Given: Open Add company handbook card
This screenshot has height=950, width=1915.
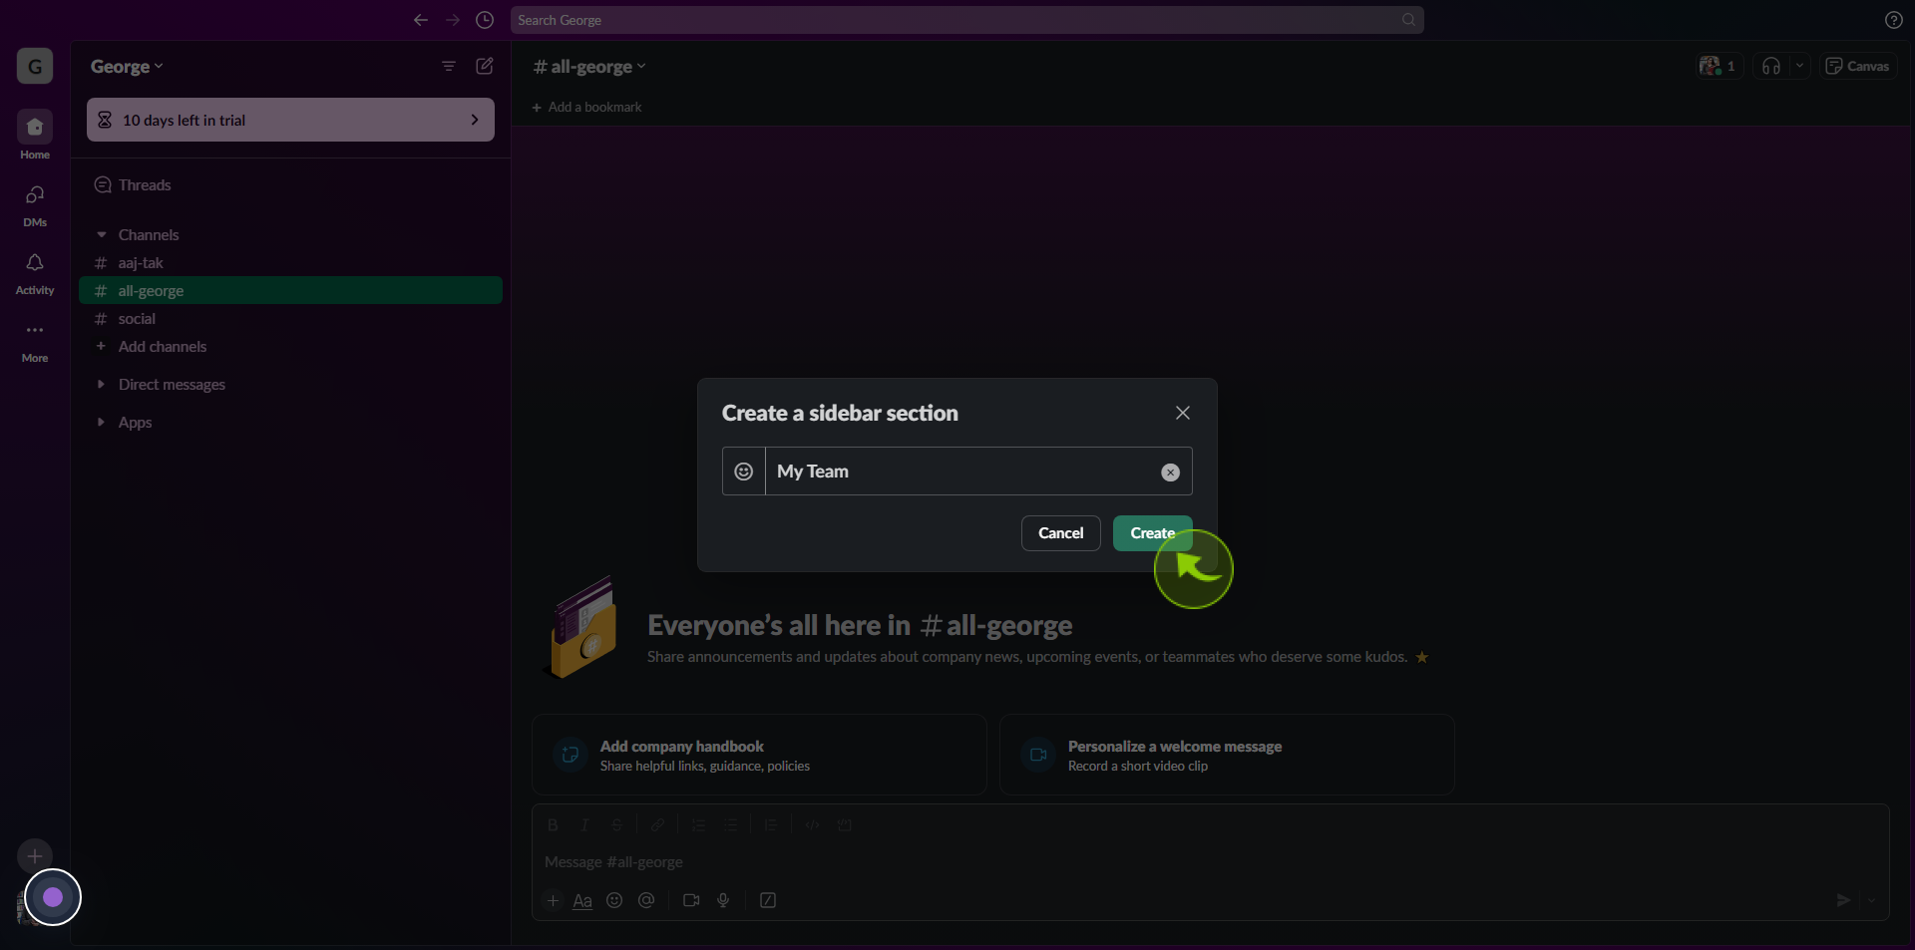Looking at the screenshot, I should point(759,755).
